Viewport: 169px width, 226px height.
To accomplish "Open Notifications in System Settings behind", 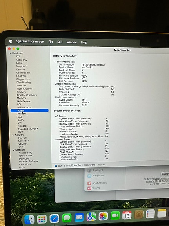I will coord(99,183).
